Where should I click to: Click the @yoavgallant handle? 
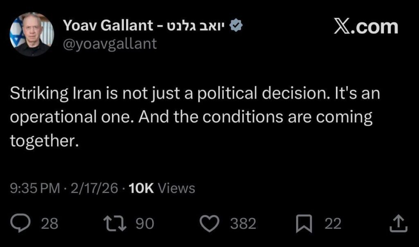[110, 43]
